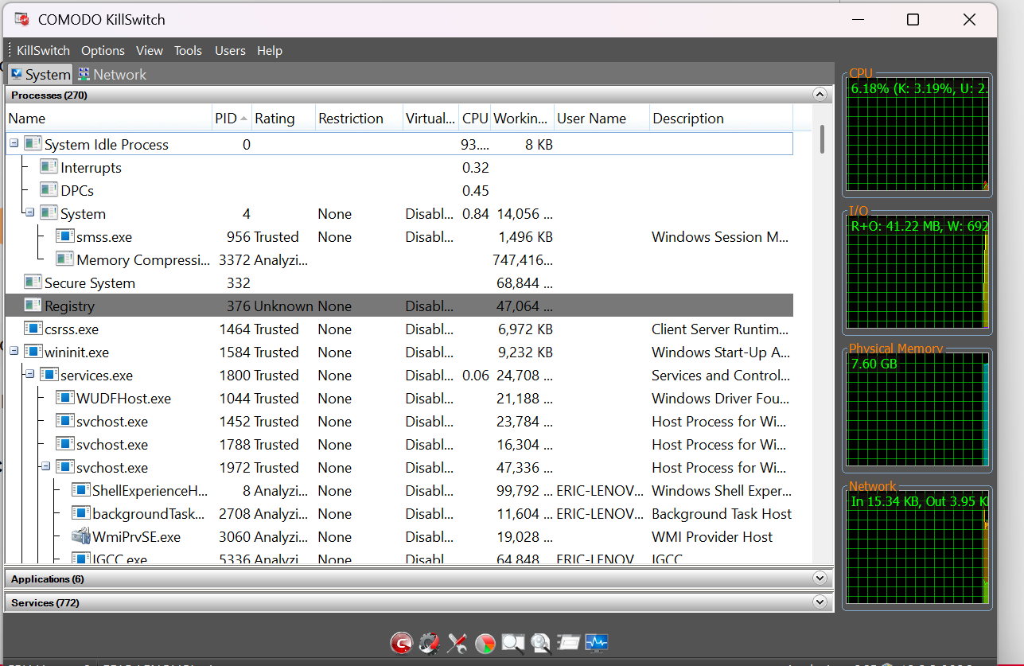Click the I/O activity graph
1024x666 pixels.
pyautogui.click(x=917, y=273)
